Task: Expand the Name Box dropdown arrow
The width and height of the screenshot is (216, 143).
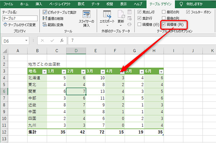Action: pos(26,40)
